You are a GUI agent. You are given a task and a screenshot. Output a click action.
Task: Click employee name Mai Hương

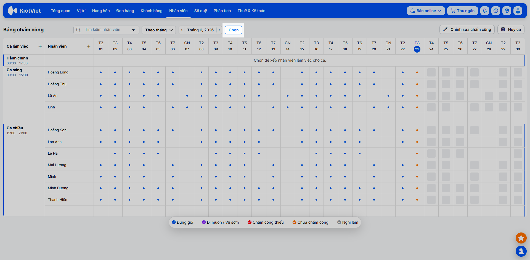[57, 165]
